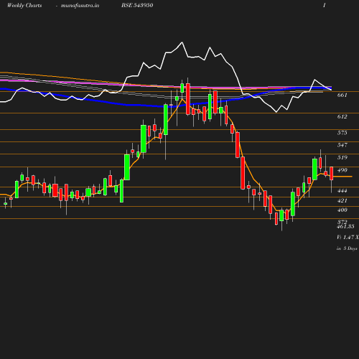Select the 444 price level label
The image size is (359, 359).
[x=342, y=191]
